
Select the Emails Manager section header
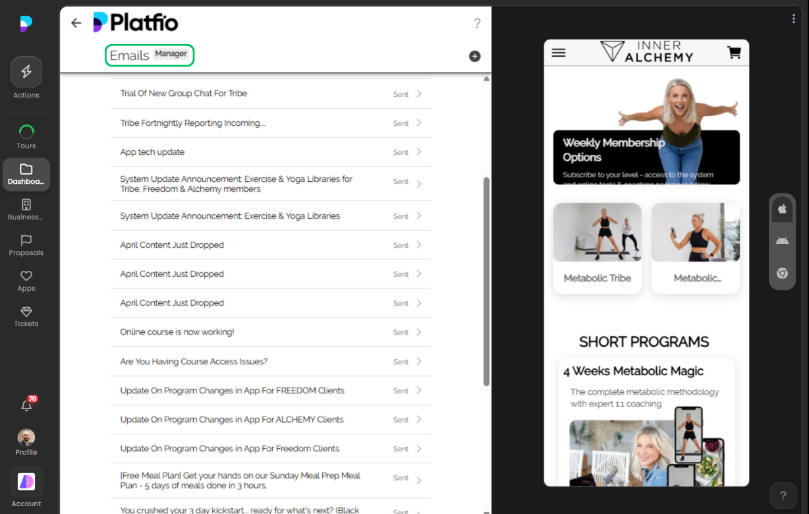(149, 55)
